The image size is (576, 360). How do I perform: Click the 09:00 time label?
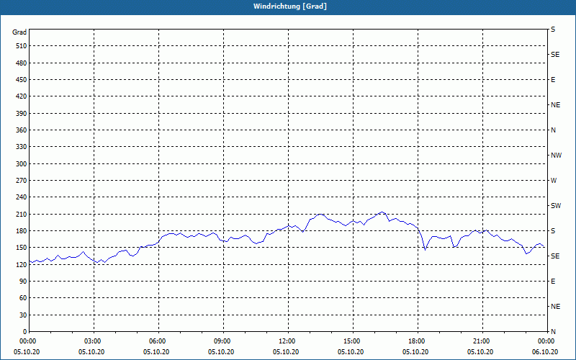223,341
